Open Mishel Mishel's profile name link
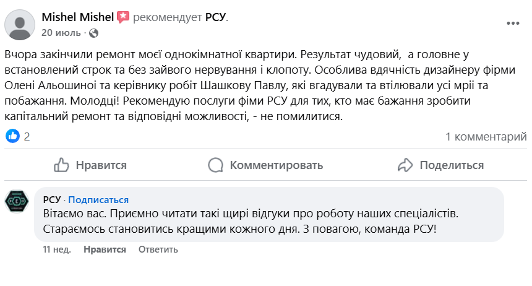 coord(77,17)
